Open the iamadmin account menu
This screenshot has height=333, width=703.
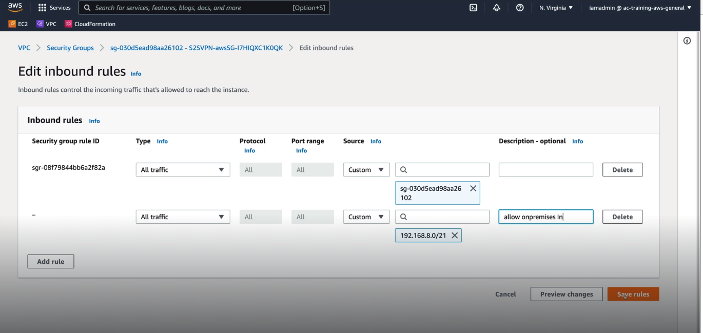pyautogui.click(x=639, y=8)
